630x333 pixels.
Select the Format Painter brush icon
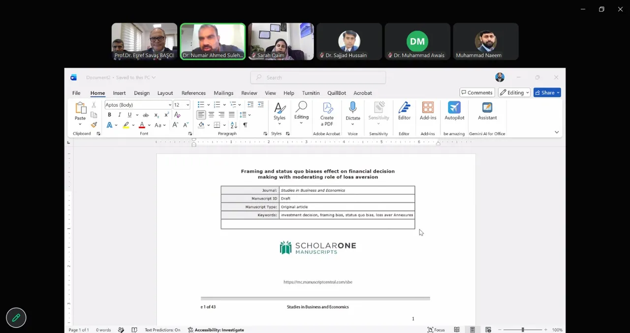click(x=94, y=125)
